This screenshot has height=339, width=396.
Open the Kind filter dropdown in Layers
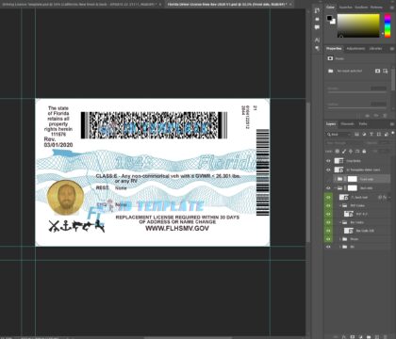338,135
